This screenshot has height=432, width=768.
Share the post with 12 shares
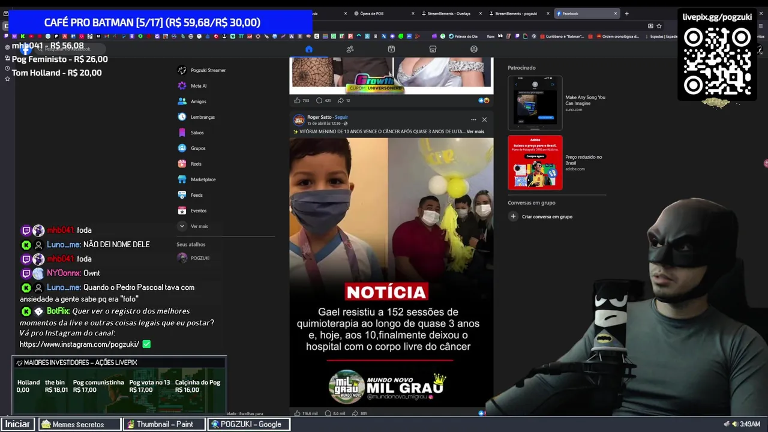tap(344, 101)
